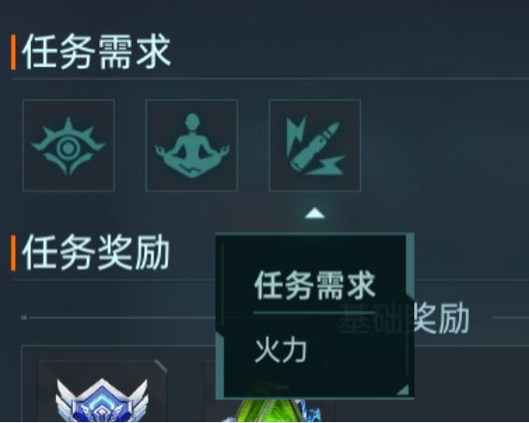This screenshot has width=529, height=423.
Task: Click the 火力 text in tooltip
Action: (280, 350)
